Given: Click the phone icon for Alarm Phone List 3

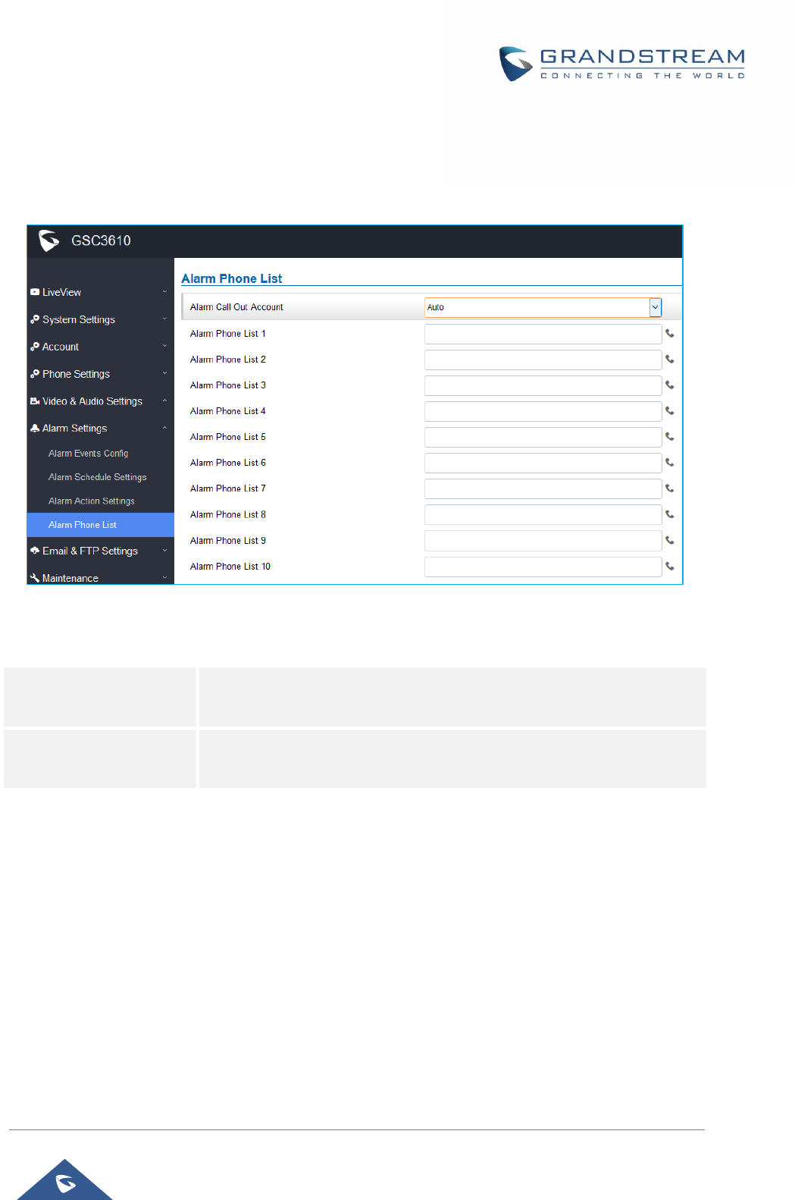Looking at the screenshot, I should (669, 385).
